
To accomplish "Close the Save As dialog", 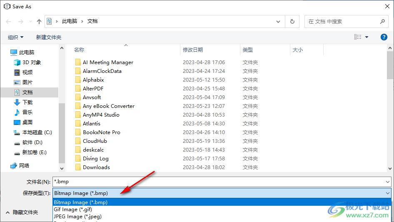I will [387, 6].
